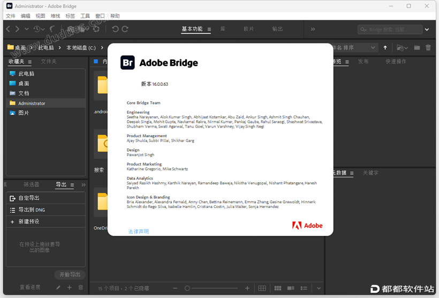Open 收藏夹 panel menu icon
This screenshot has width=439, height=298.
click(x=29, y=62)
